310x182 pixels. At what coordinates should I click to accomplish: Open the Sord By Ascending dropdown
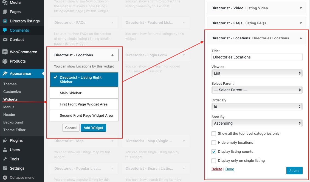point(257,123)
